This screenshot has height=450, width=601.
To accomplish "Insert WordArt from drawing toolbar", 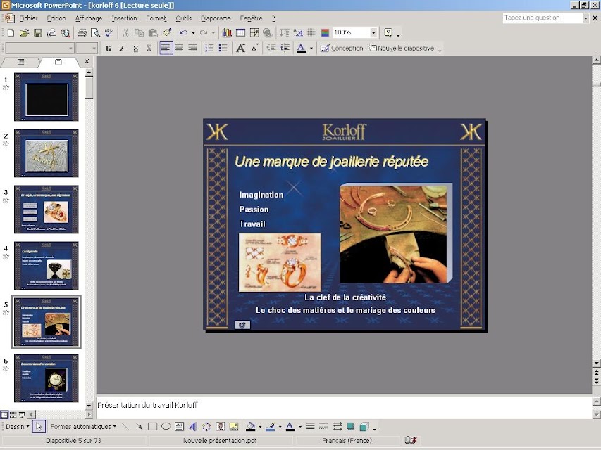I will (x=193, y=426).
